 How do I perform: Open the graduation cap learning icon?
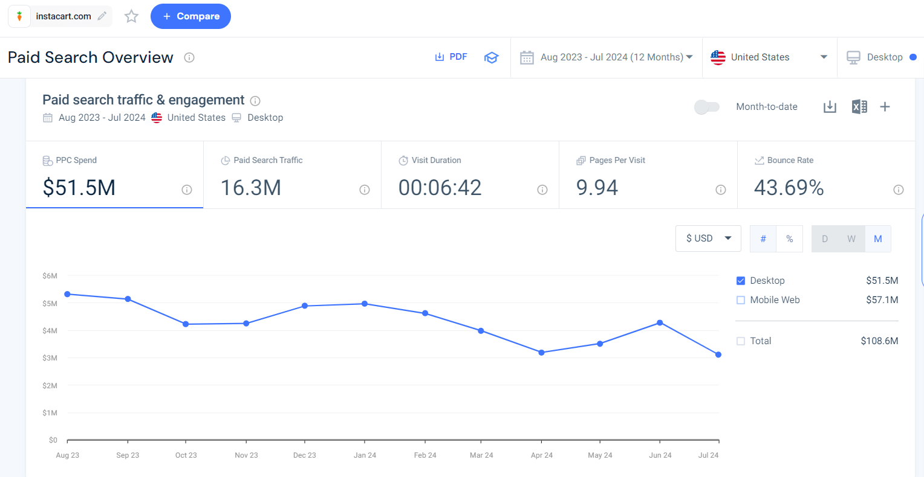[x=491, y=57]
